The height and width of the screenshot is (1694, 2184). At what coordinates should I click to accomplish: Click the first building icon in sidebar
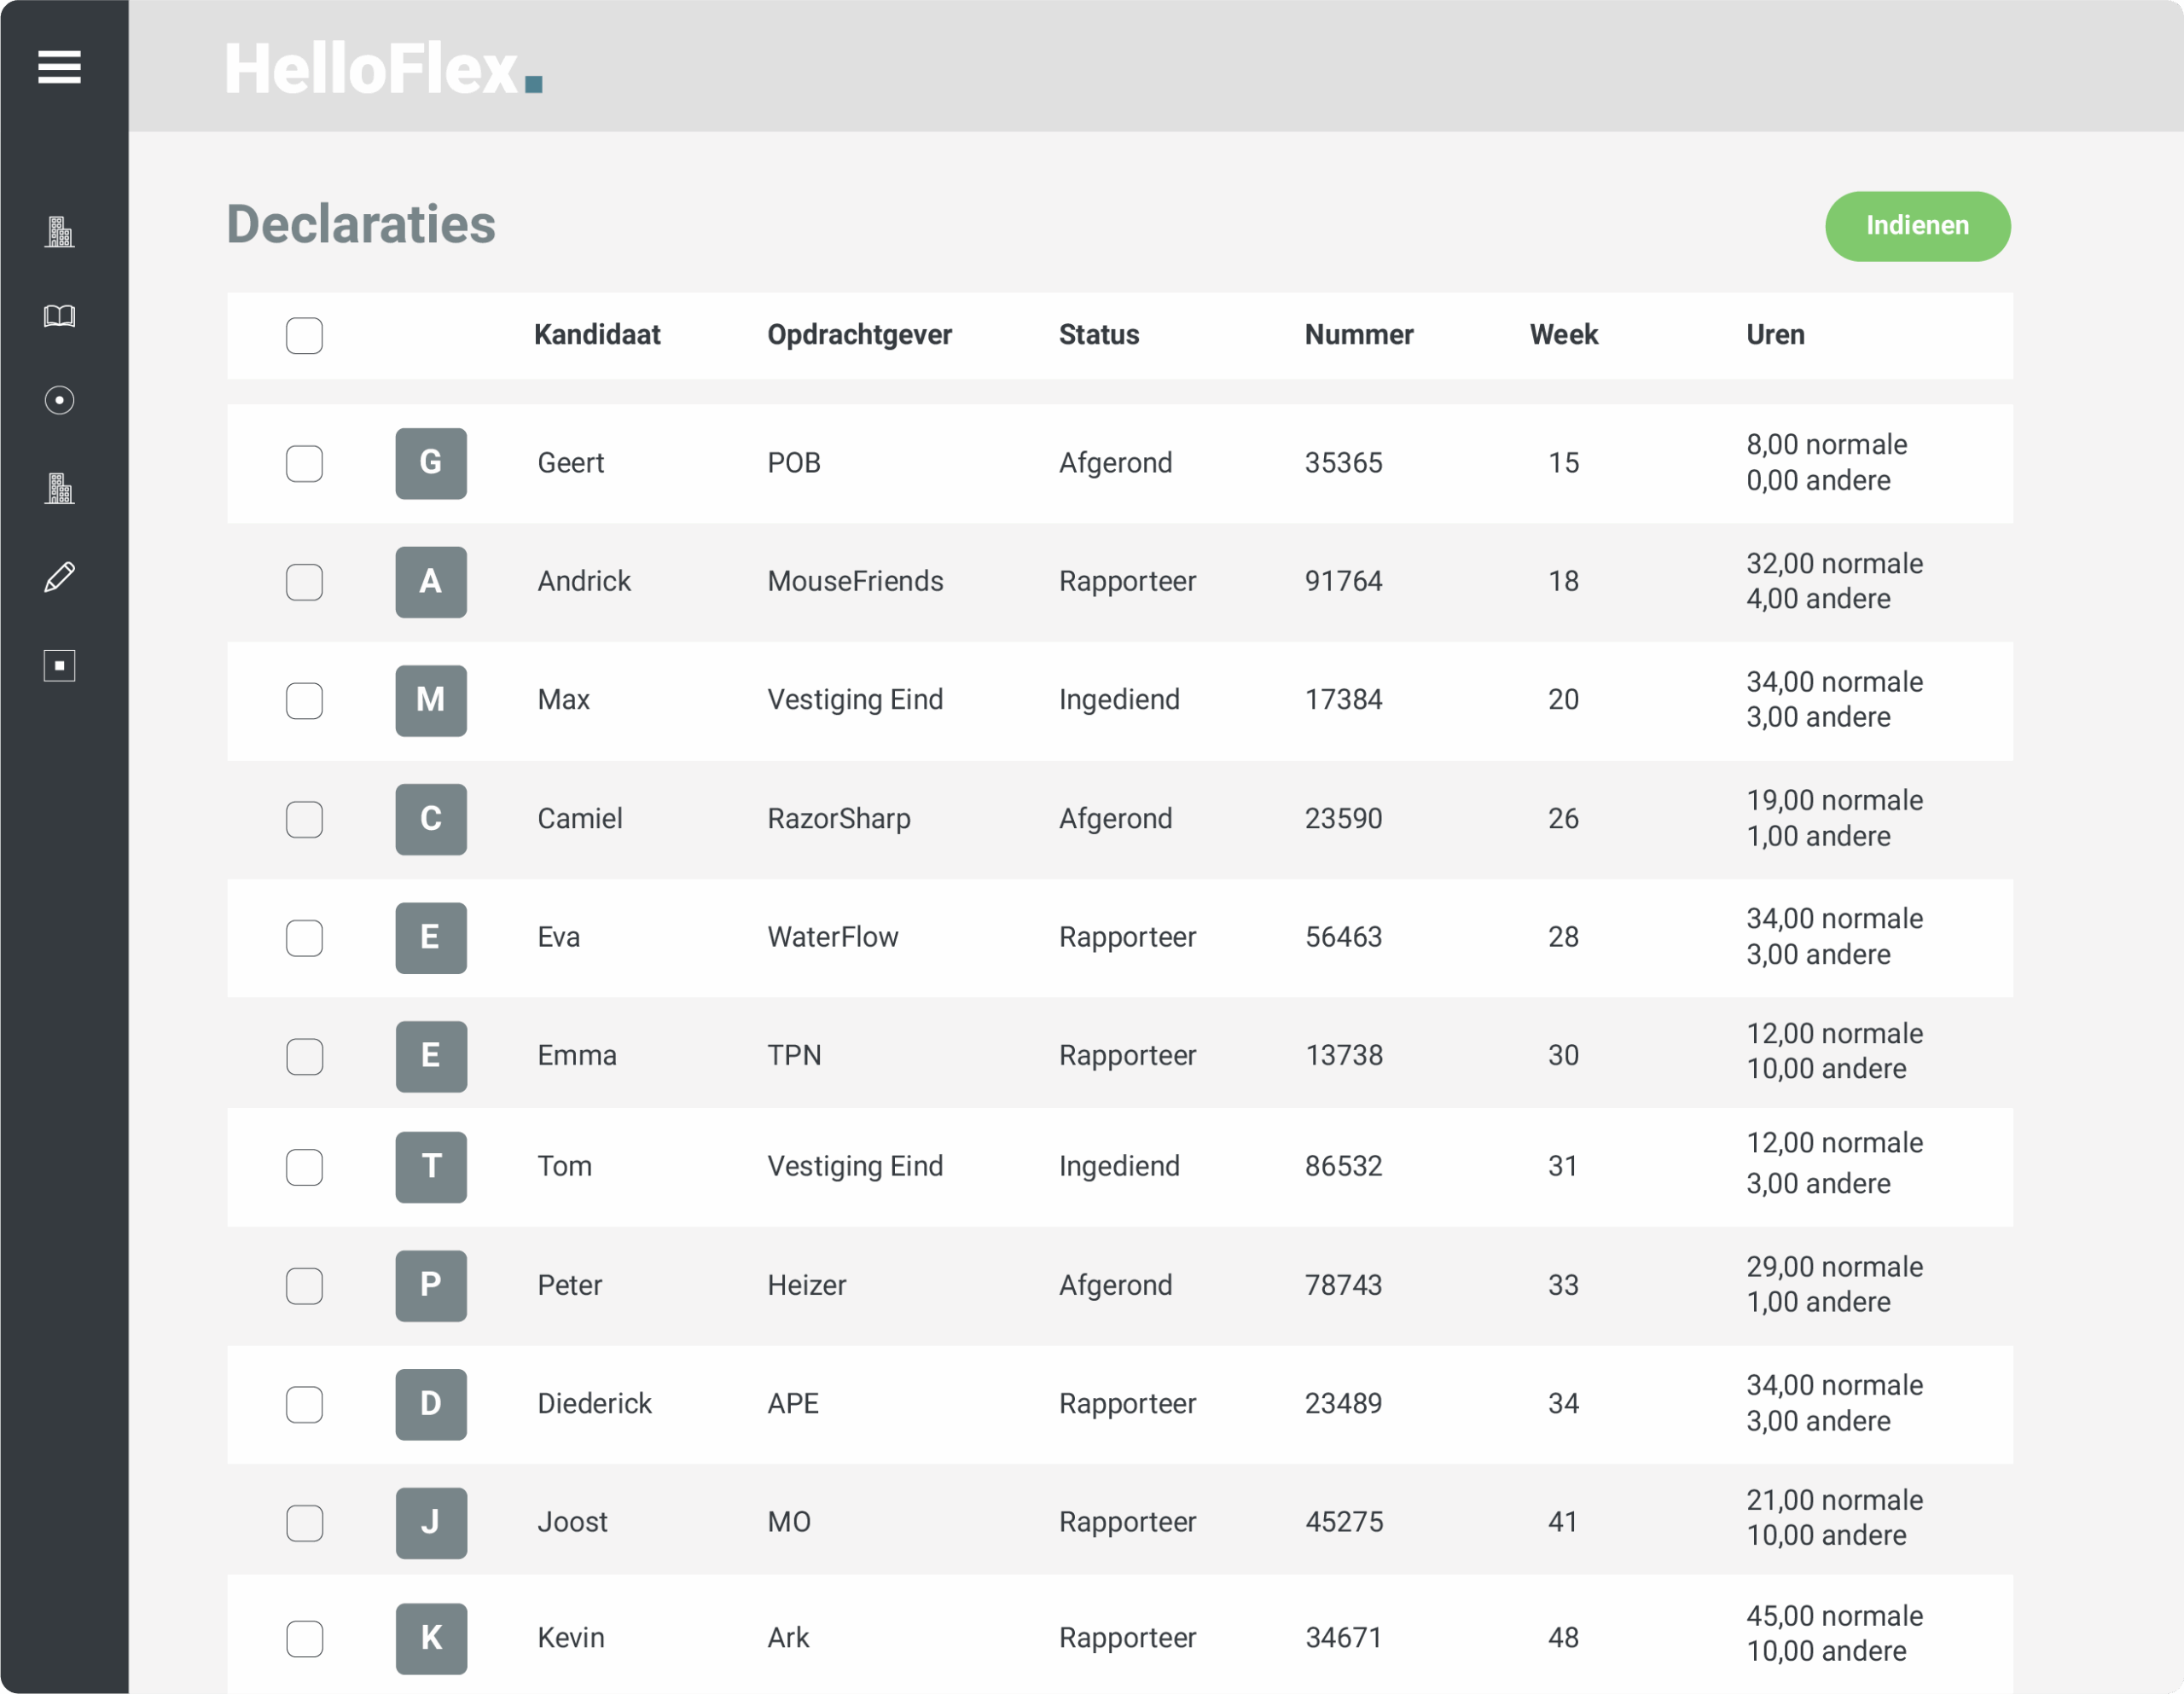(x=59, y=232)
